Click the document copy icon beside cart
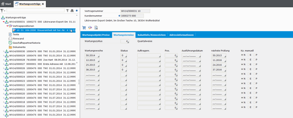 pos(96,28)
